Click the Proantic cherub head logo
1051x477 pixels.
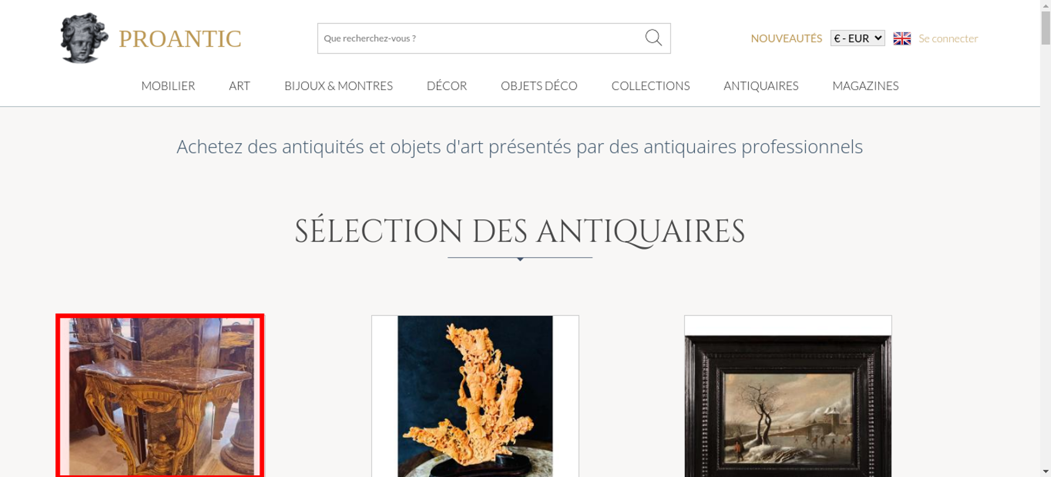pos(84,38)
